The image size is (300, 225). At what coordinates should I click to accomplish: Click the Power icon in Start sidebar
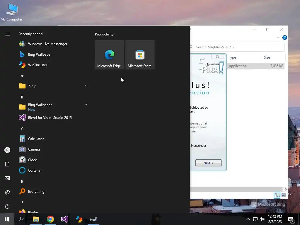tap(7, 206)
